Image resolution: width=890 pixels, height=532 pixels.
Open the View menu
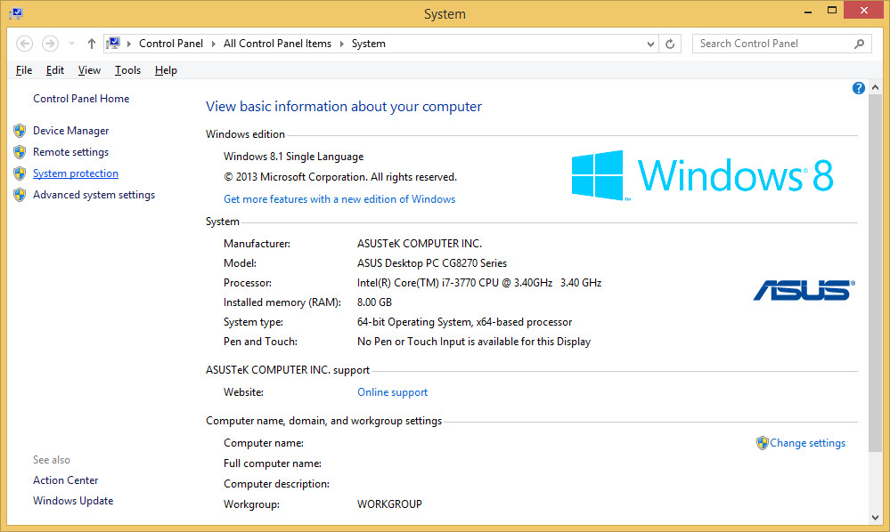(89, 70)
